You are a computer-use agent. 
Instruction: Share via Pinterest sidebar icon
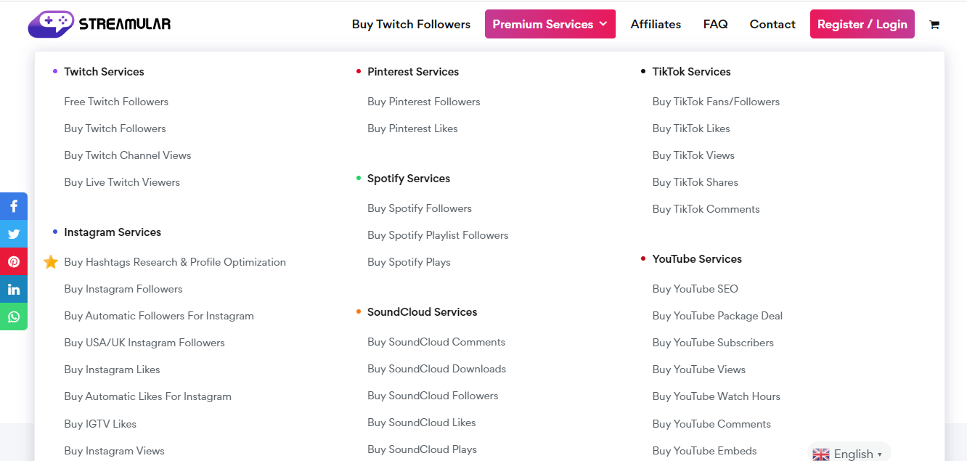pos(14,261)
